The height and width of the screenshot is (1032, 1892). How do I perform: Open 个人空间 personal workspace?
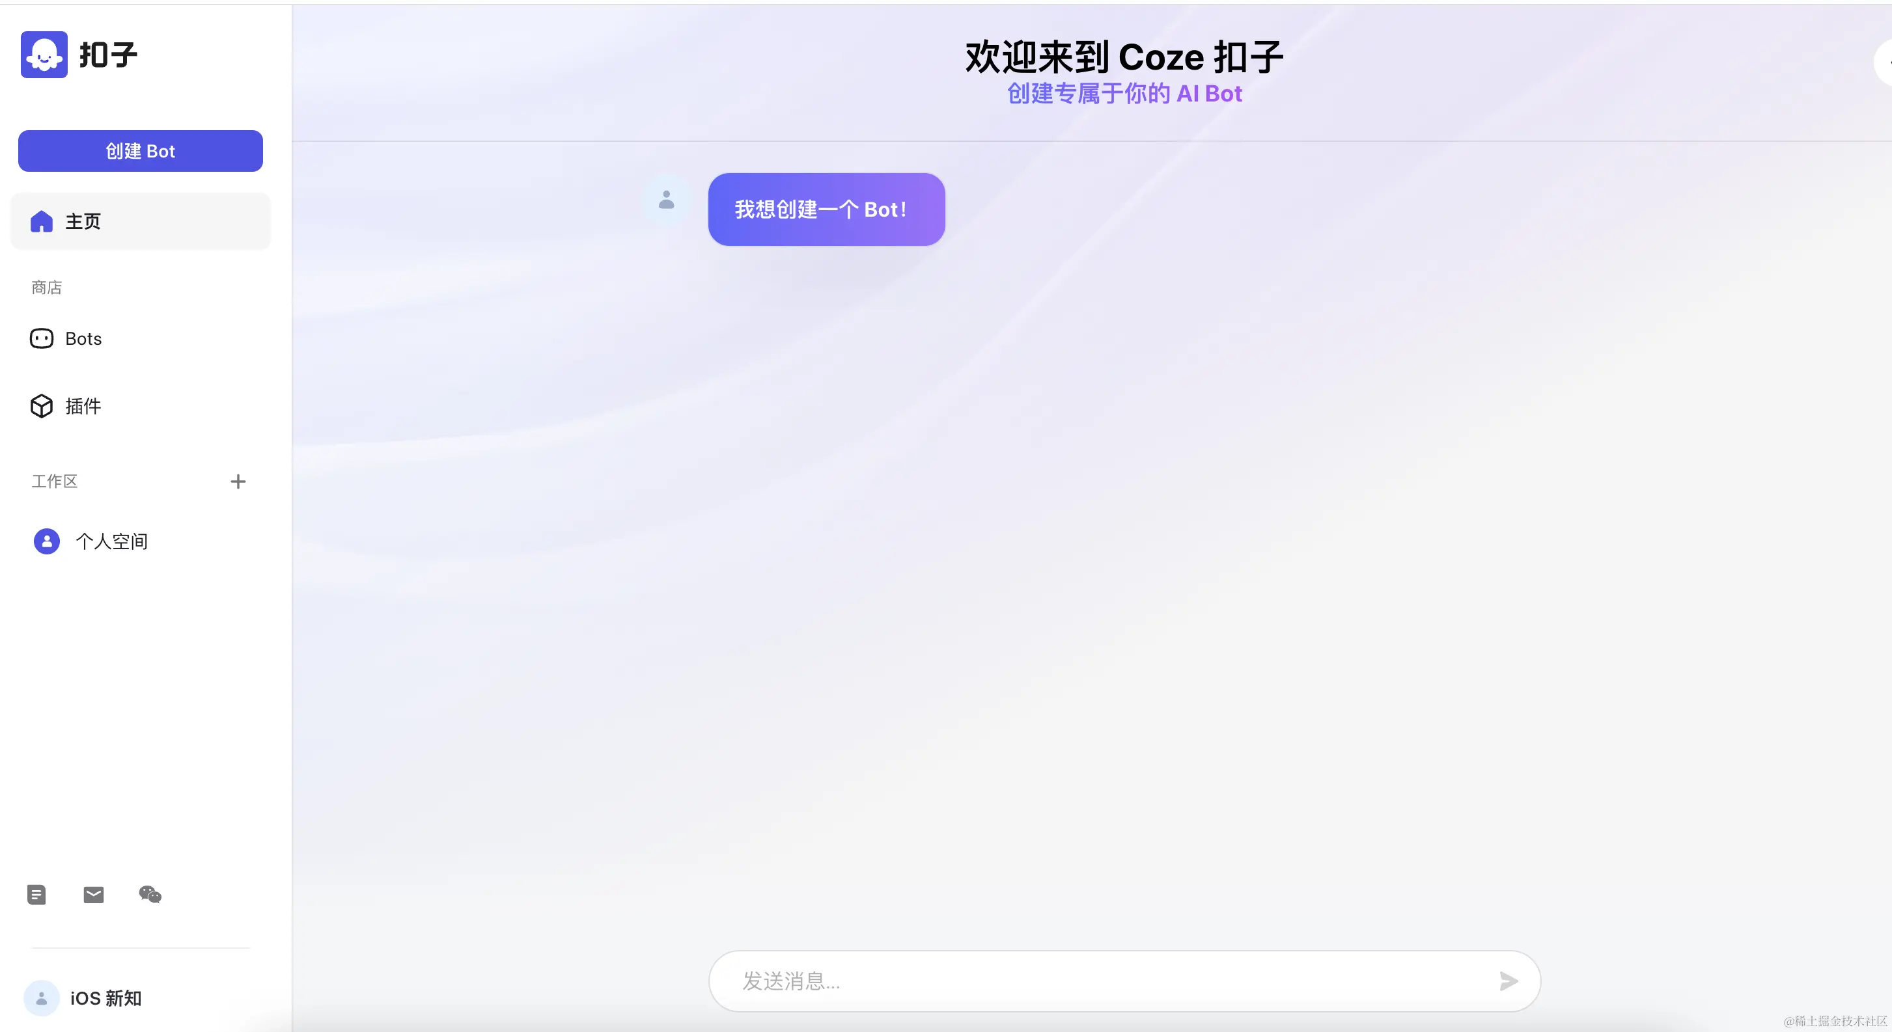coord(111,541)
